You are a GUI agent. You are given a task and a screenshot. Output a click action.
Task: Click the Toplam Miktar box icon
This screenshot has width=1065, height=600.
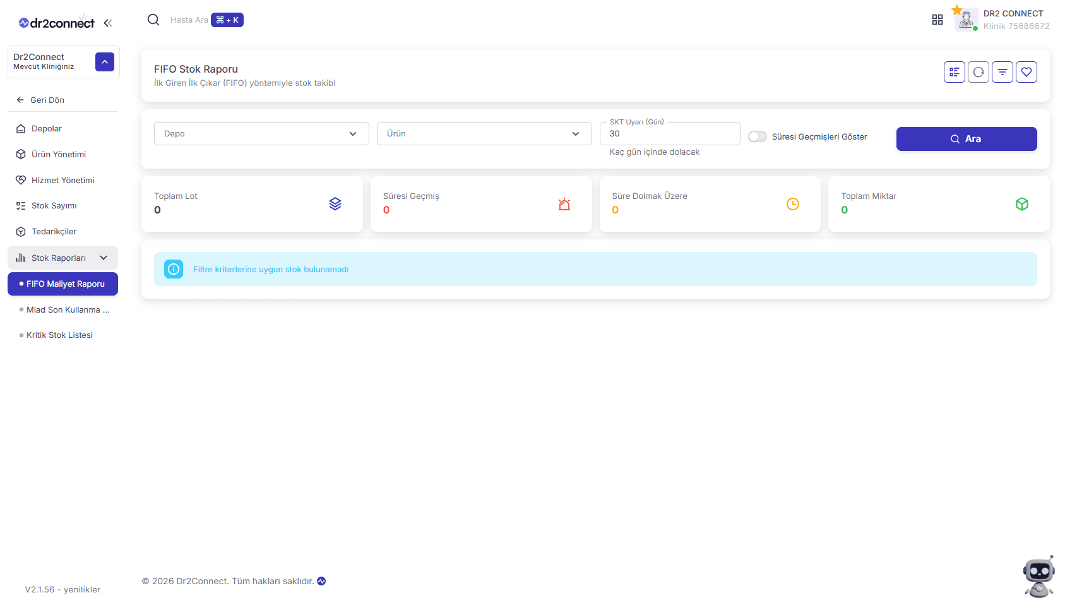click(x=1022, y=204)
